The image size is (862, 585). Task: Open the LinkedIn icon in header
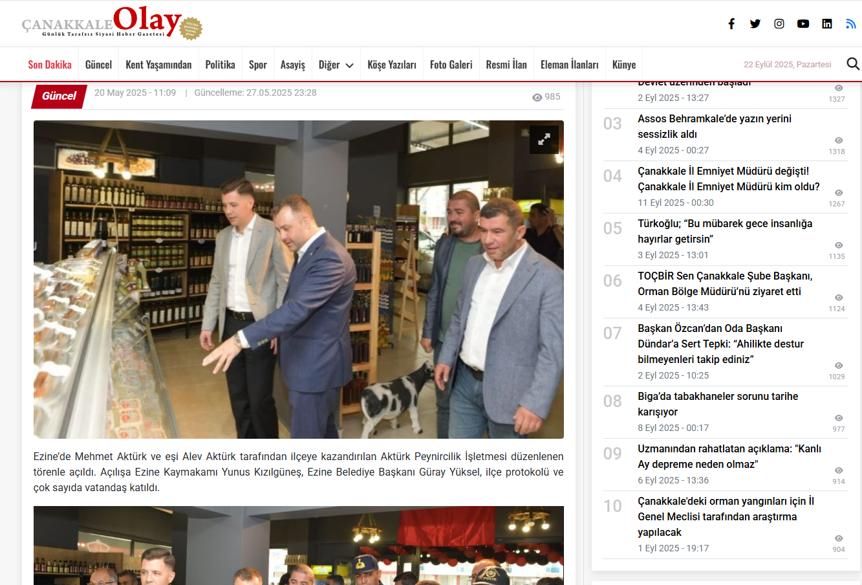(x=827, y=24)
